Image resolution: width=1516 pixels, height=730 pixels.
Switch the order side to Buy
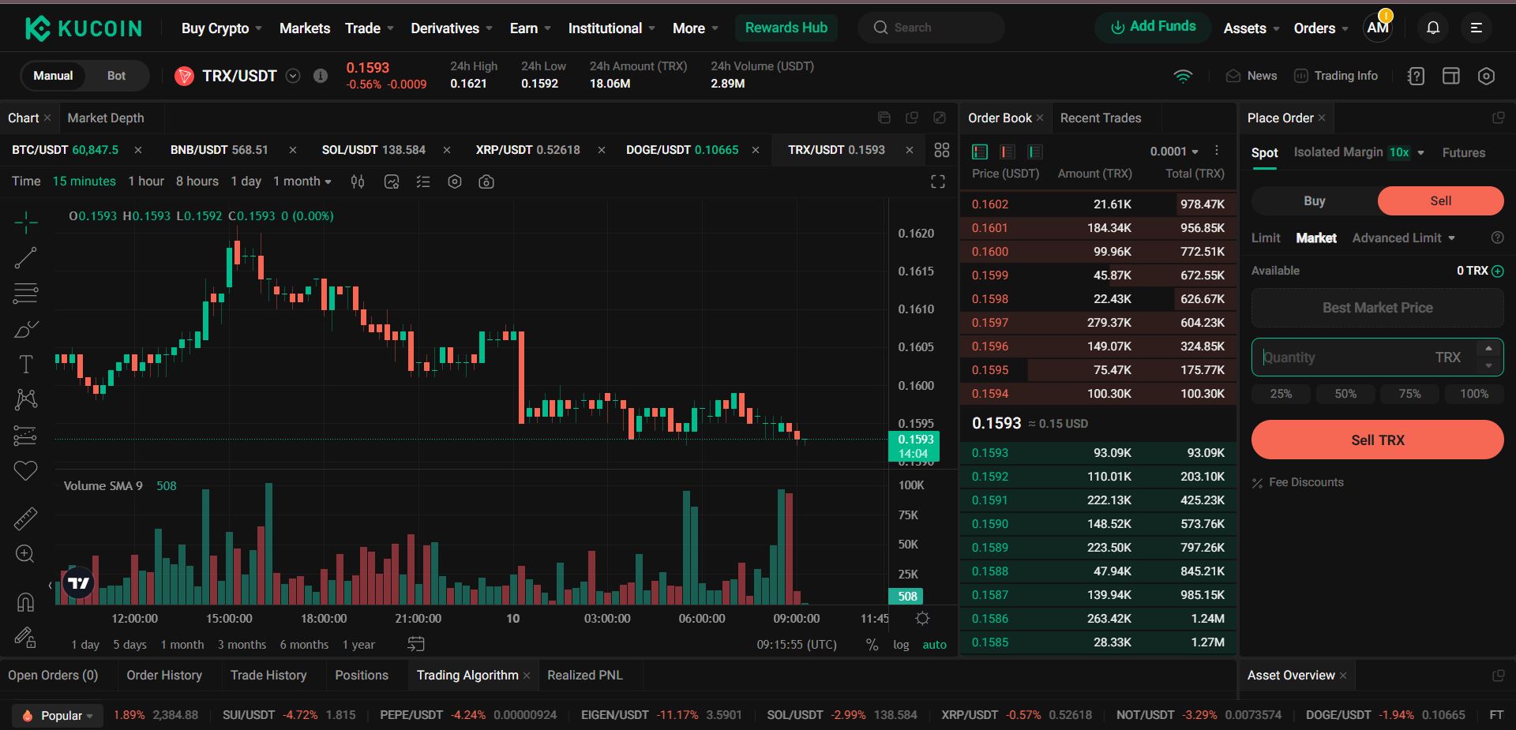[x=1314, y=200]
